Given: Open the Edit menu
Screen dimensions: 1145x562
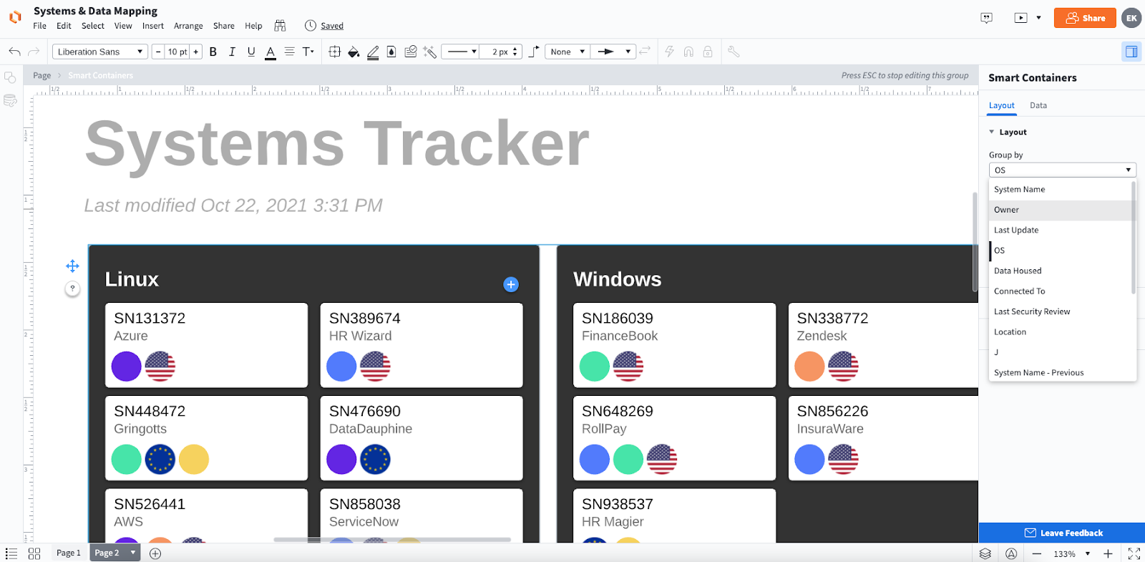Looking at the screenshot, I should point(64,26).
